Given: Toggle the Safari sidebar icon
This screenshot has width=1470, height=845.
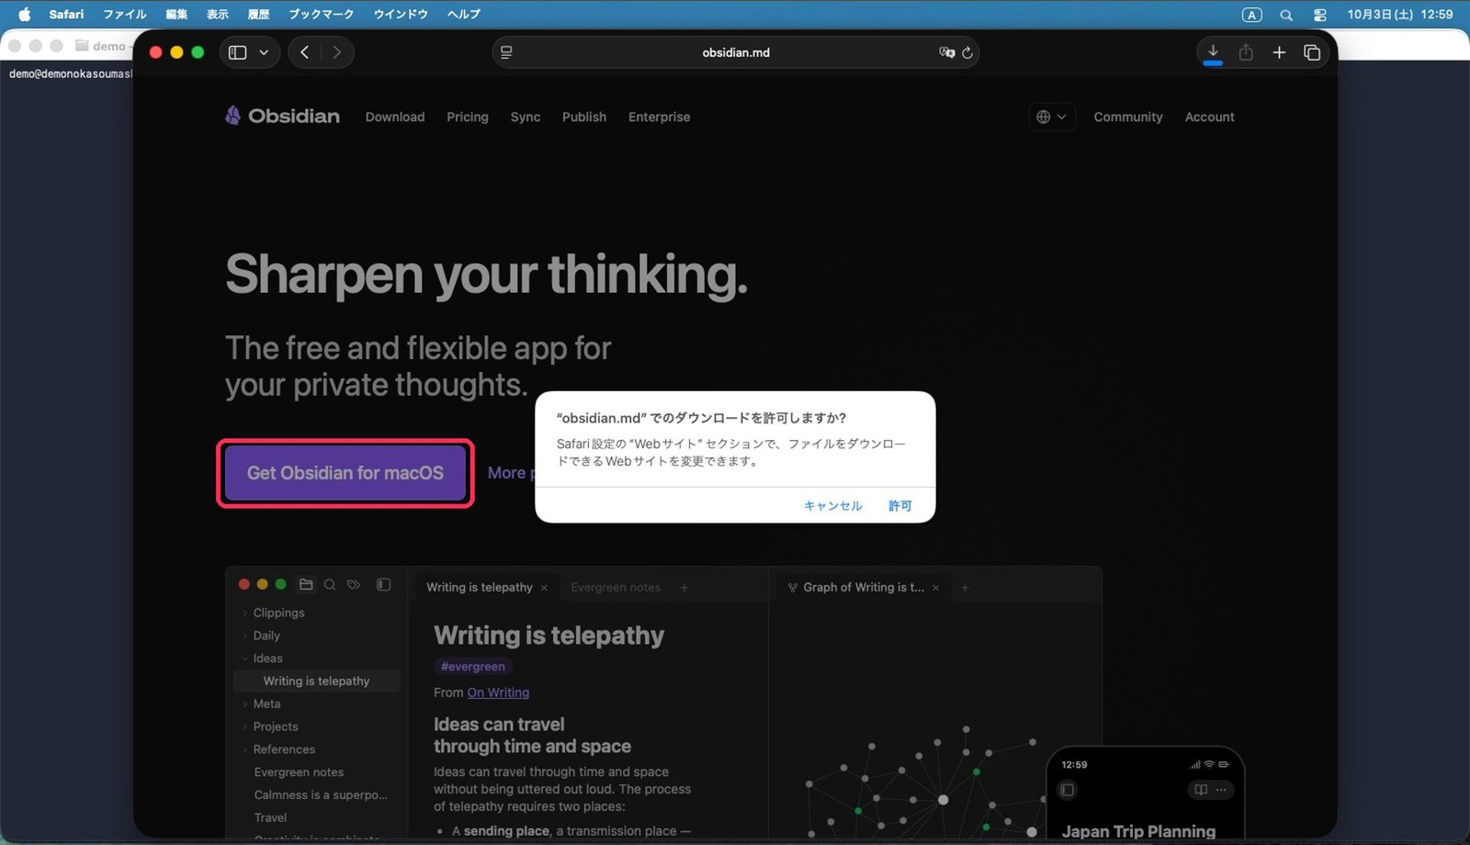Looking at the screenshot, I should click(237, 52).
